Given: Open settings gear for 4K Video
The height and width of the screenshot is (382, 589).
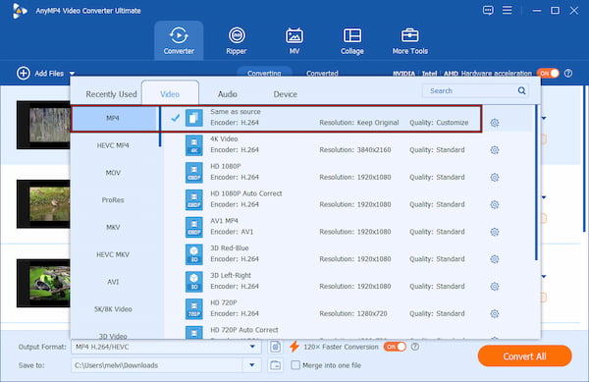Looking at the screenshot, I should click(495, 150).
